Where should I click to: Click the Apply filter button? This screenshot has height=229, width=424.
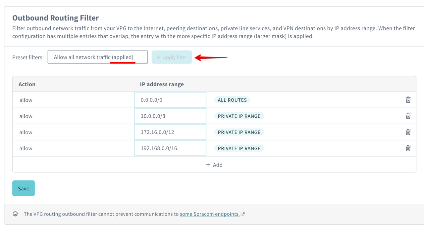172,57
